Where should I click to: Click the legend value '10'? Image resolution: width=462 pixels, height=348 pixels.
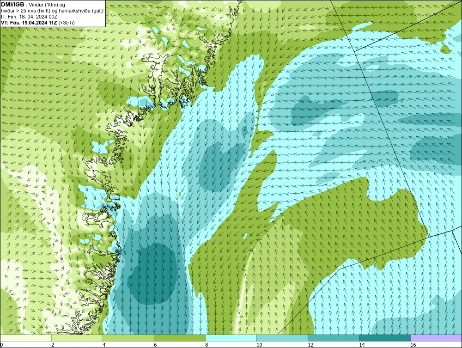click(259, 345)
